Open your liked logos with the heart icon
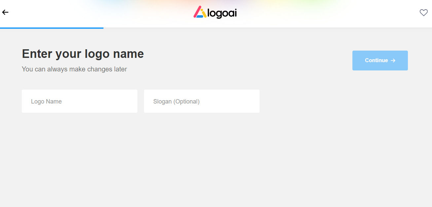The height and width of the screenshot is (207, 432). tap(423, 13)
